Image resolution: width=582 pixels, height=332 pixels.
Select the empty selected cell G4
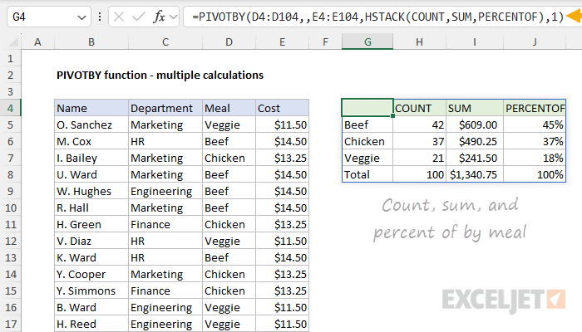(x=367, y=108)
